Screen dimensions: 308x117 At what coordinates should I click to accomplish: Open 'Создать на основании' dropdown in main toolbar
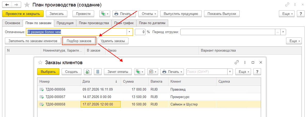point(105,14)
